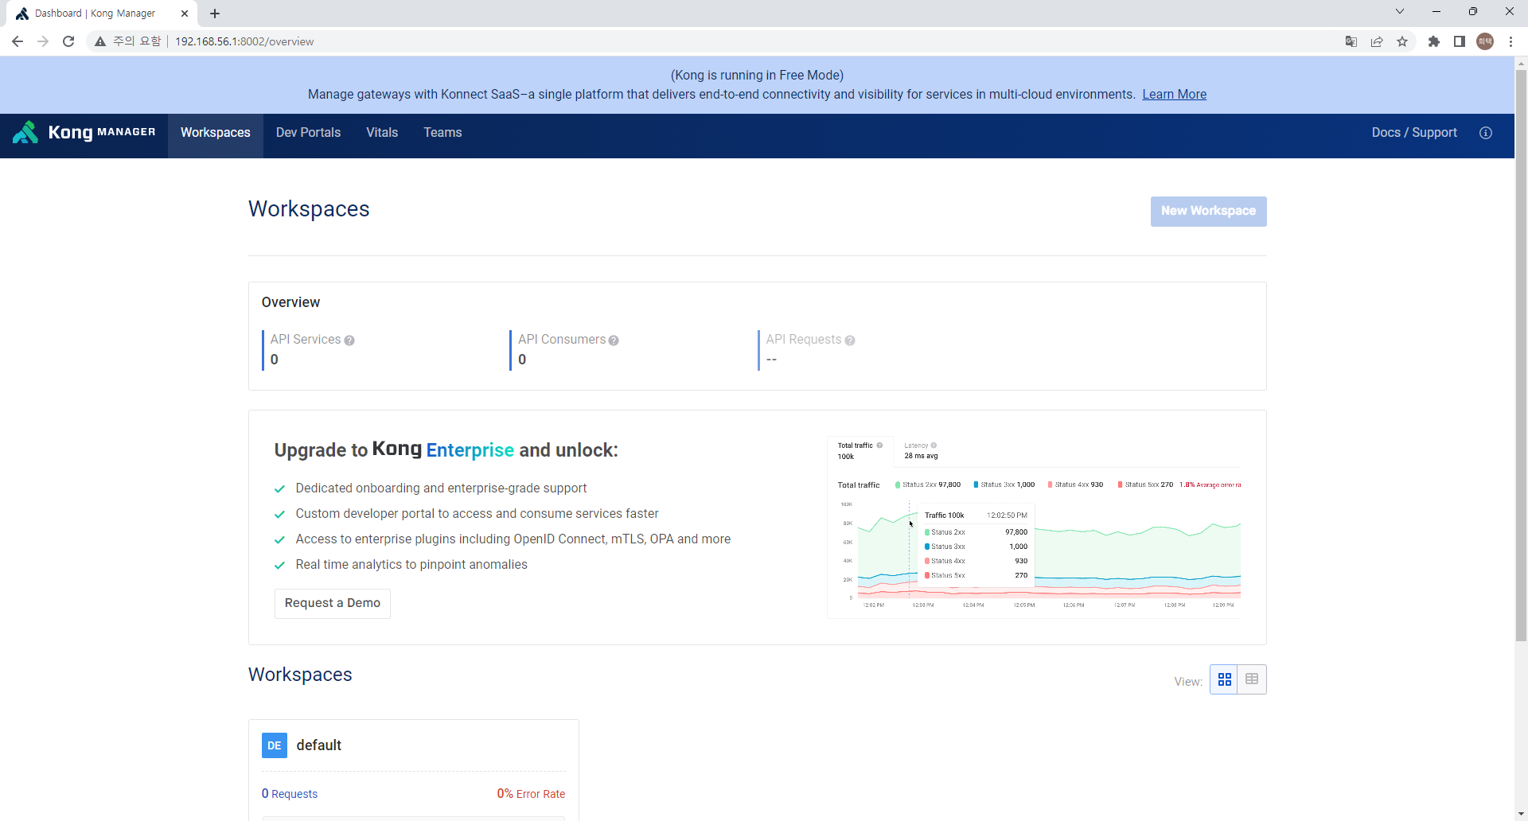Open the Vitals nav item

pyautogui.click(x=382, y=133)
